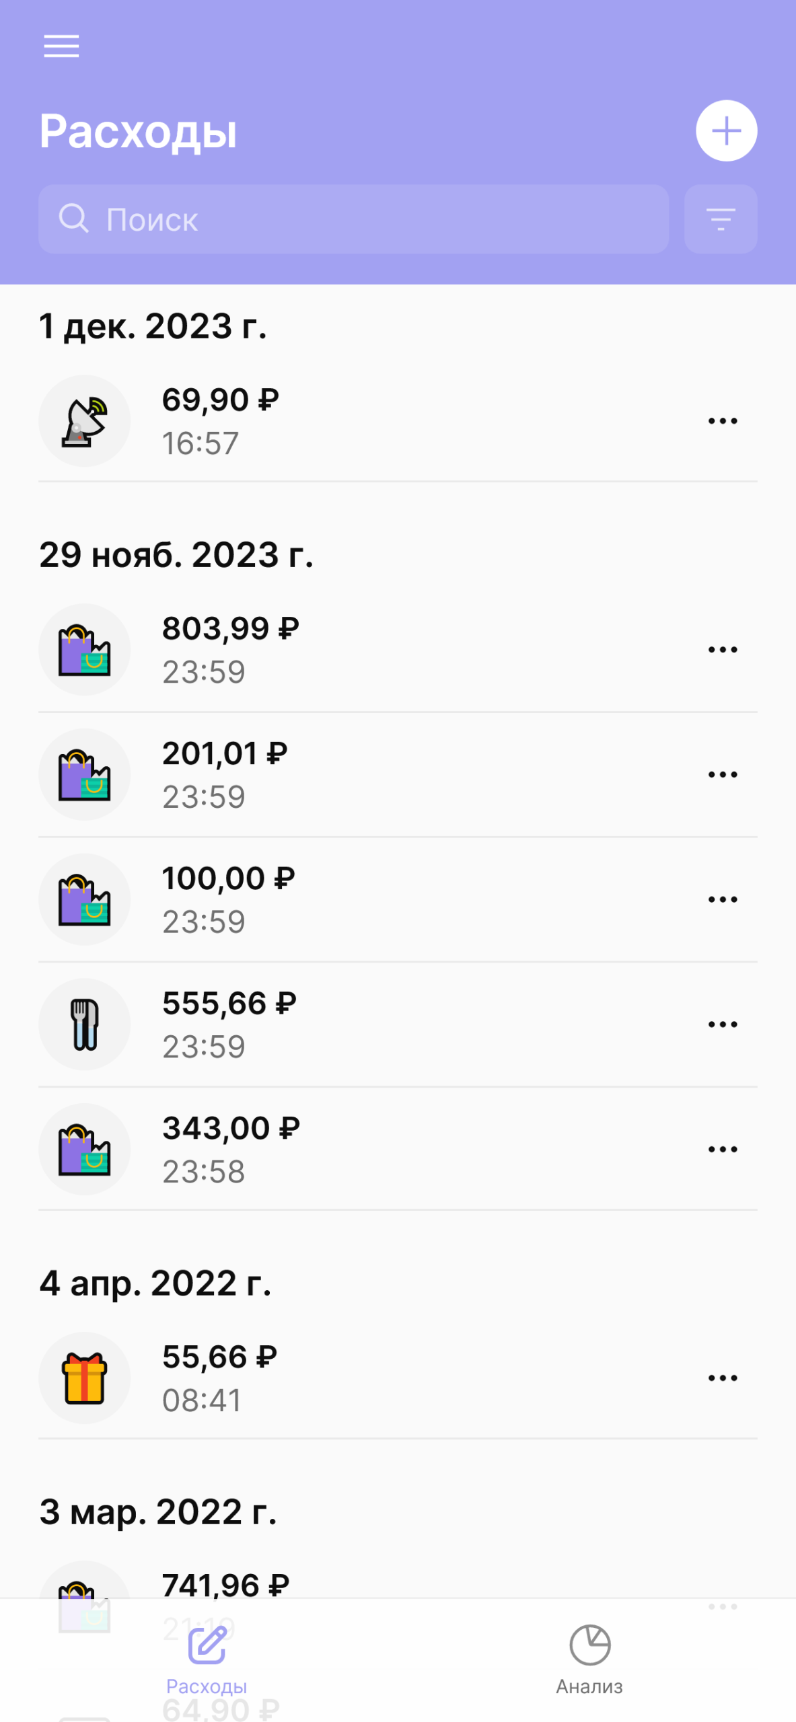This screenshot has height=1722, width=796.
Task: Tap shopping bag icon of 343,00 ₽ expense
Action: 84,1149
